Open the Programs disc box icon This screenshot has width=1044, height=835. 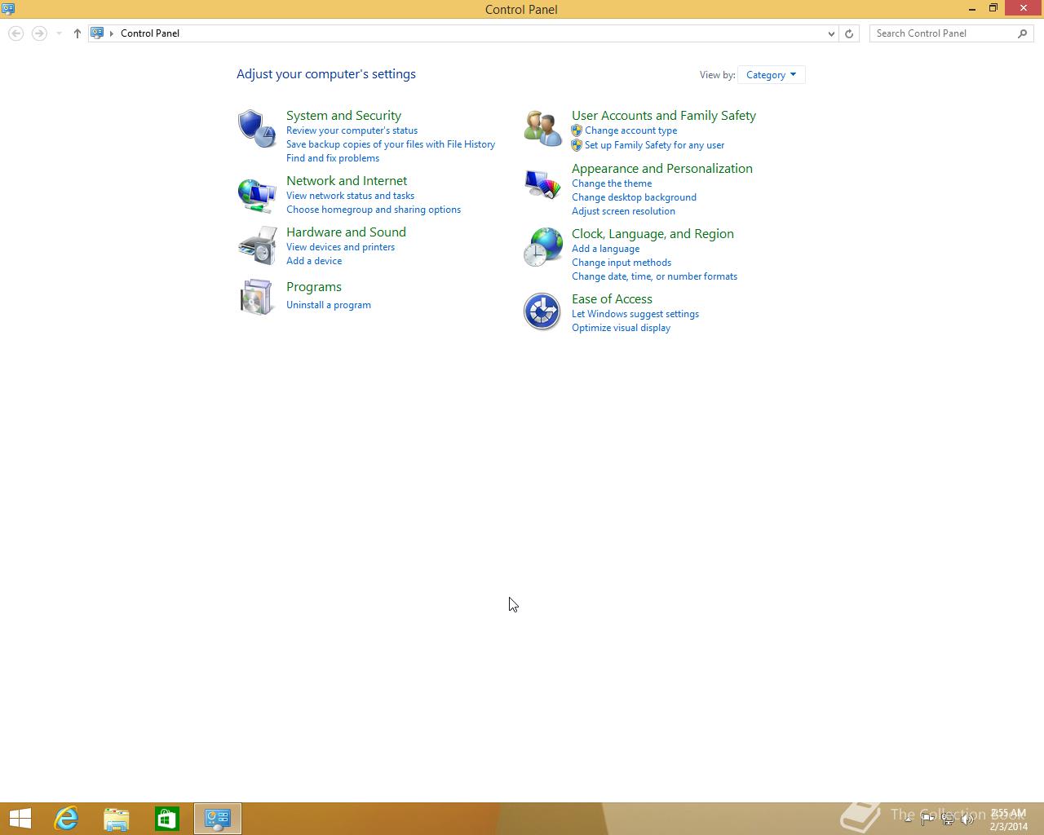pyautogui.click(x=257, y=297)
